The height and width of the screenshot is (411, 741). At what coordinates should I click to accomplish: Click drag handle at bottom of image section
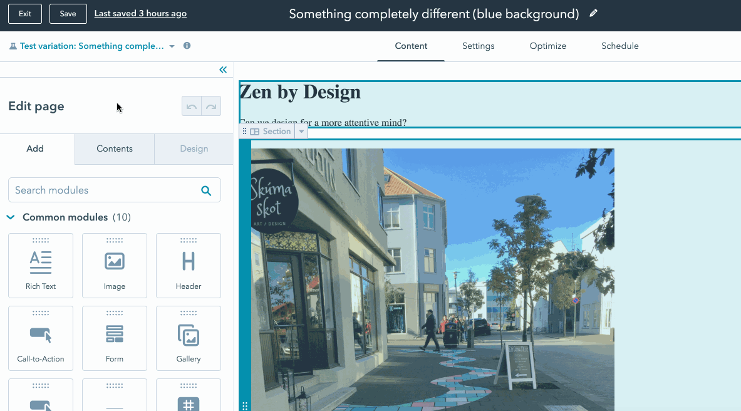click(245, 405)
